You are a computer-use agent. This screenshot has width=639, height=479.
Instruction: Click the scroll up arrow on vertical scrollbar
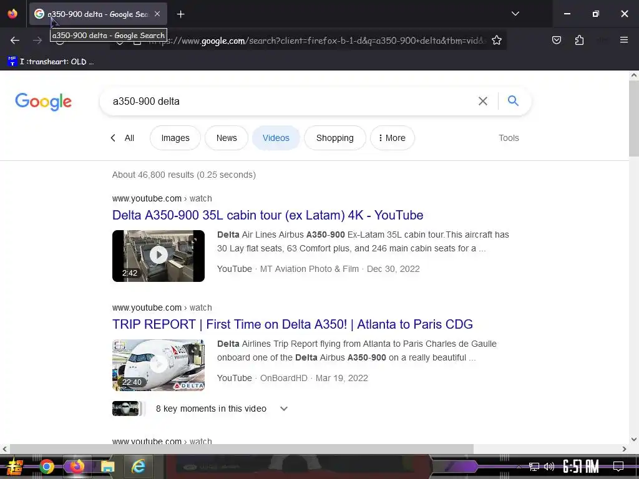(634, 75)
